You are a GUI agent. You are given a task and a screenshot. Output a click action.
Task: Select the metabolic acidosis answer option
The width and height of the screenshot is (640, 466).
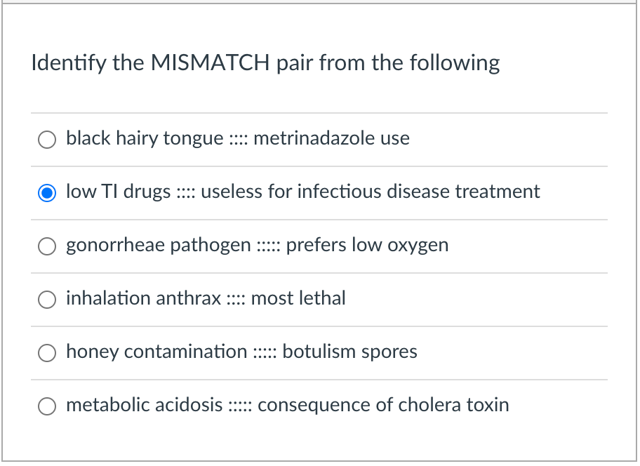[46, 406]
